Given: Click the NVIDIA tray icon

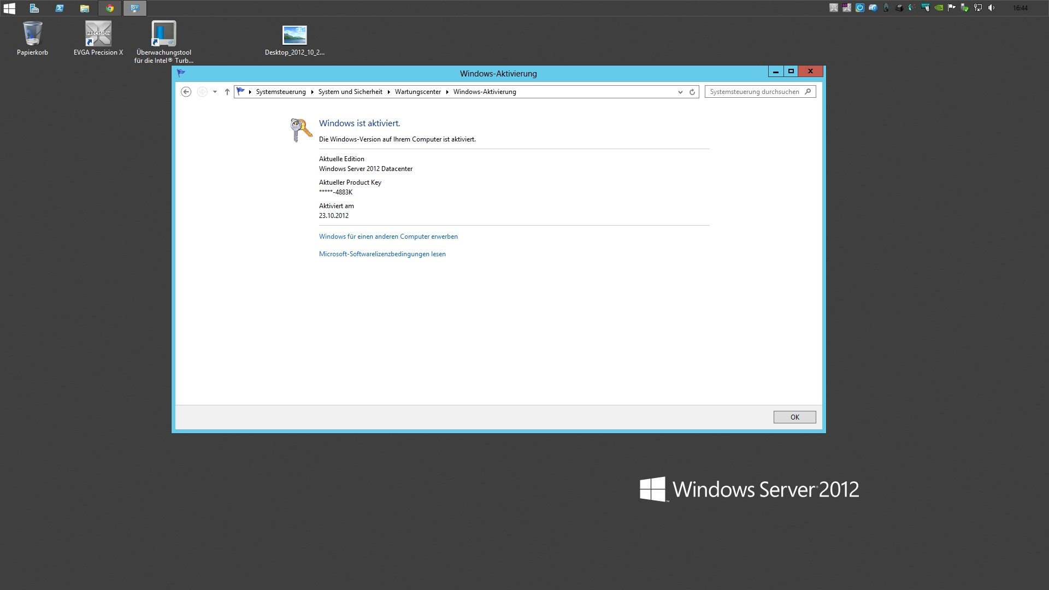Looking at the screenshot, I should [x=939, y=8].
